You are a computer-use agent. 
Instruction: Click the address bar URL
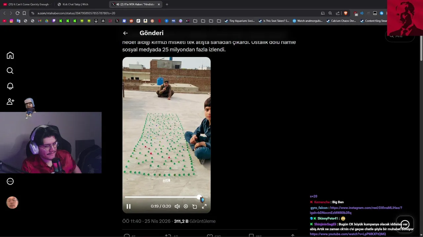[x=76, y=13]
